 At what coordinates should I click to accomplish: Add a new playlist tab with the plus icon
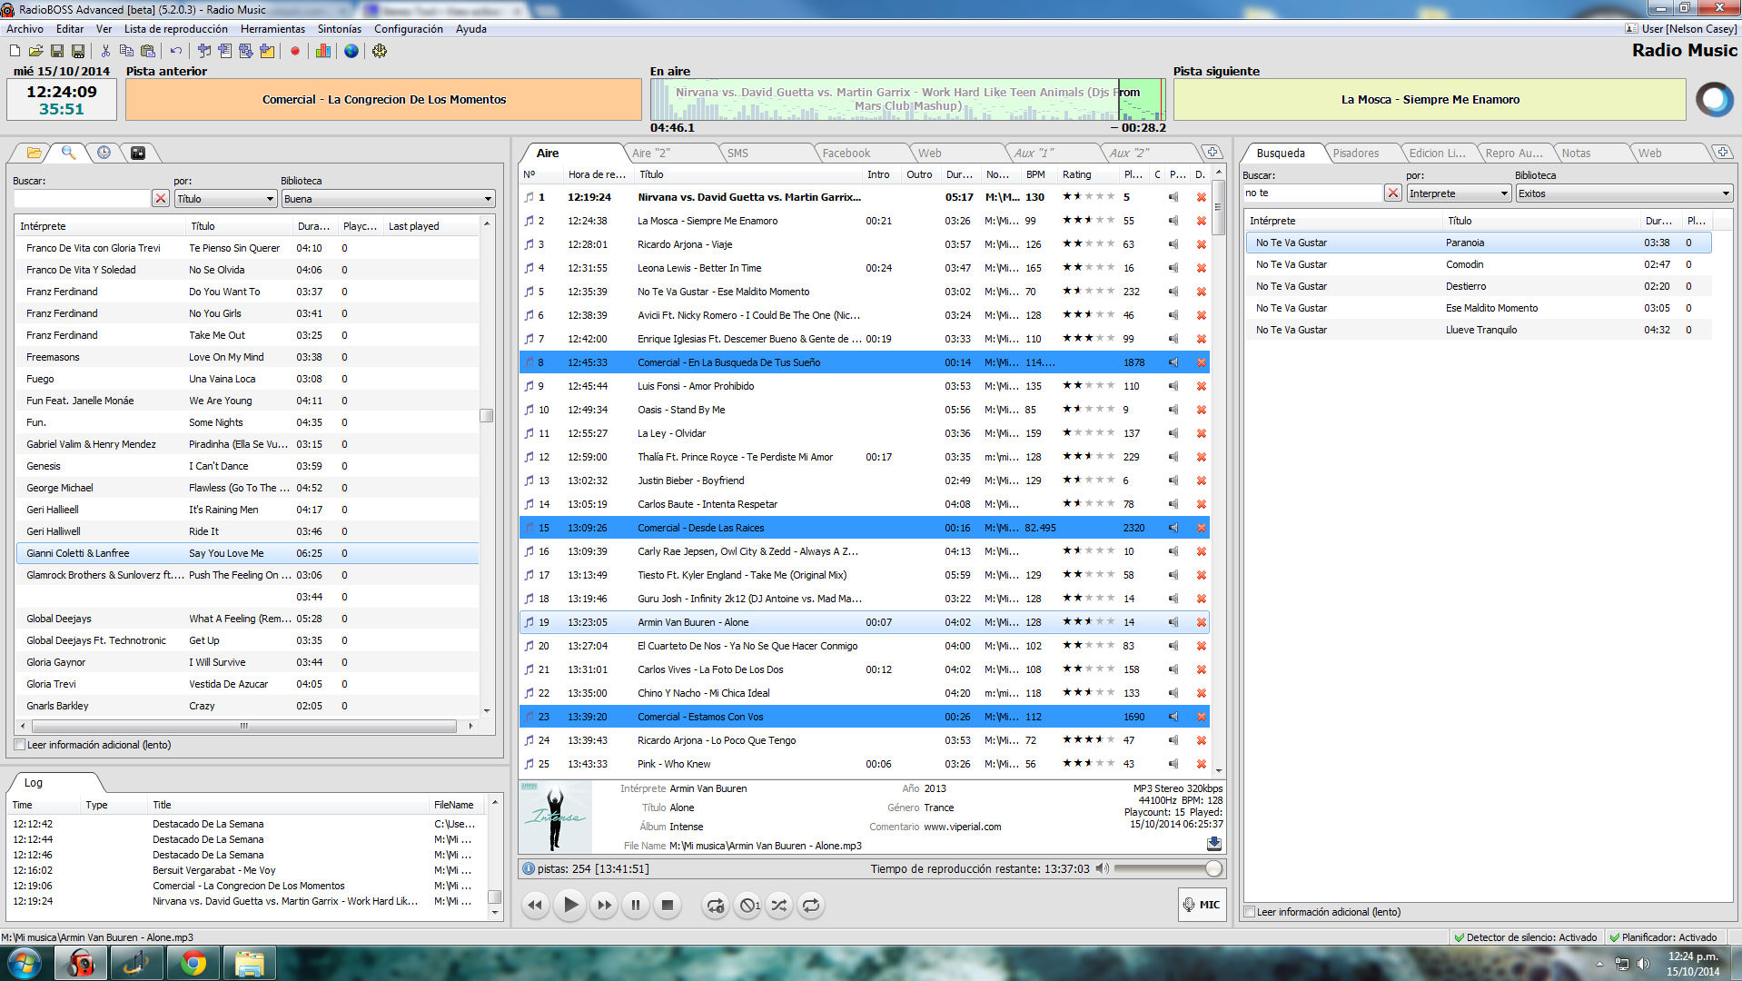[1212, 152]
